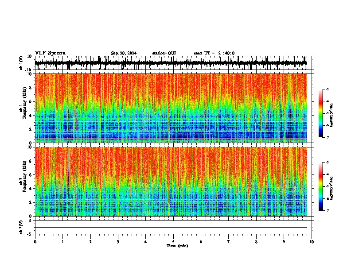
Task: Click the "4" kHz tick on ch.1 frequency axis
Action: (31, 116)
